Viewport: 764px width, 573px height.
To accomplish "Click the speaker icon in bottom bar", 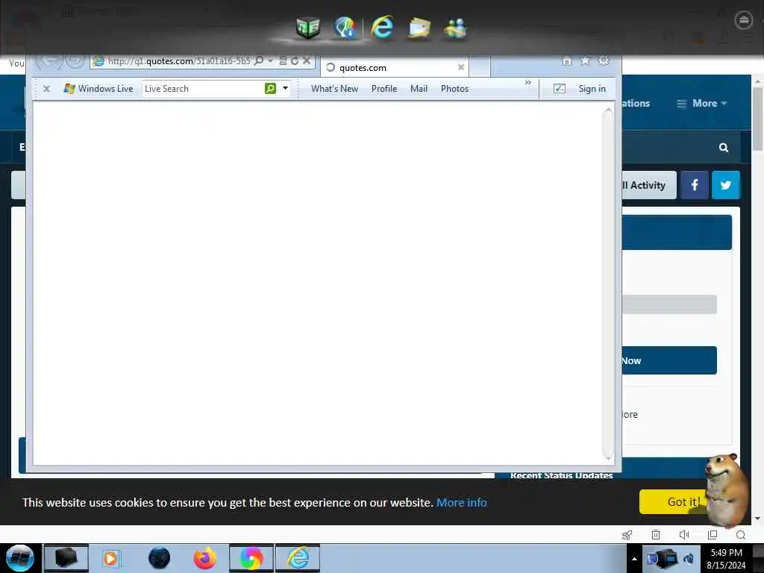I will coord(684,535).
